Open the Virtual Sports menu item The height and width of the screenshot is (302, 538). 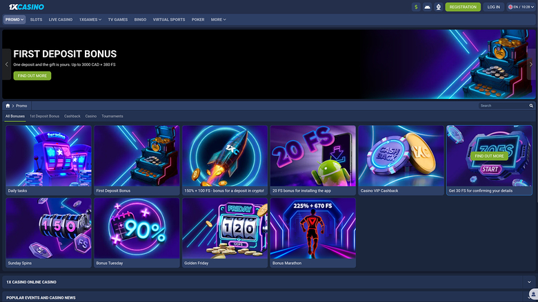tap(169, 19)
